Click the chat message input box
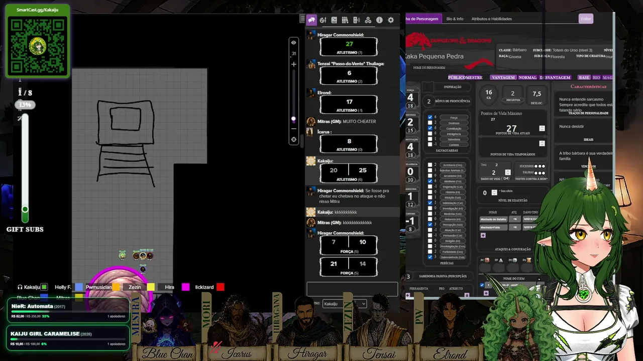 (x=352, y=289)
